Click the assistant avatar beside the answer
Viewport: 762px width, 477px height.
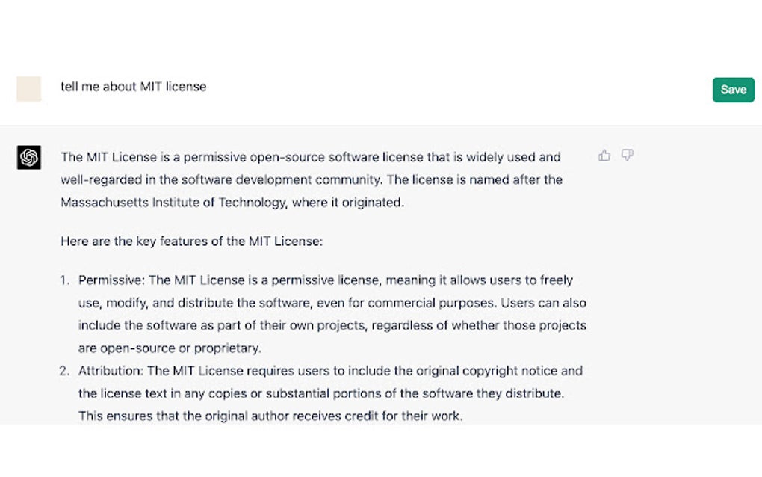(28, 158)
